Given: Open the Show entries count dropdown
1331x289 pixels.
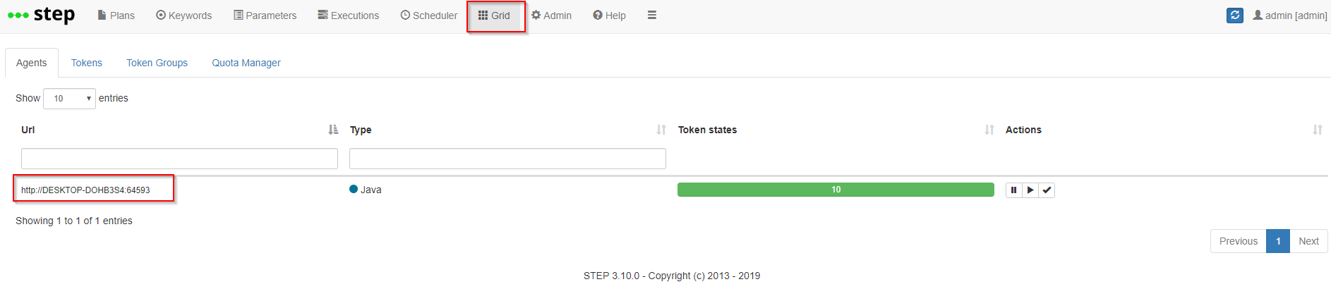Looking at the screenshot, I should point(69,99).
